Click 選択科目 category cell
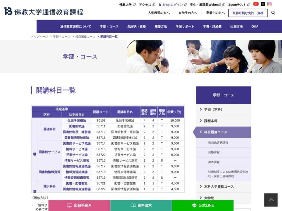 click(x=49, y=186)
